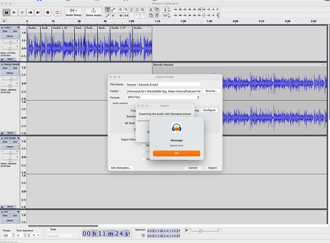
Task: Check the Trim blank space checkbox
Action: click(x=144, y=159)
